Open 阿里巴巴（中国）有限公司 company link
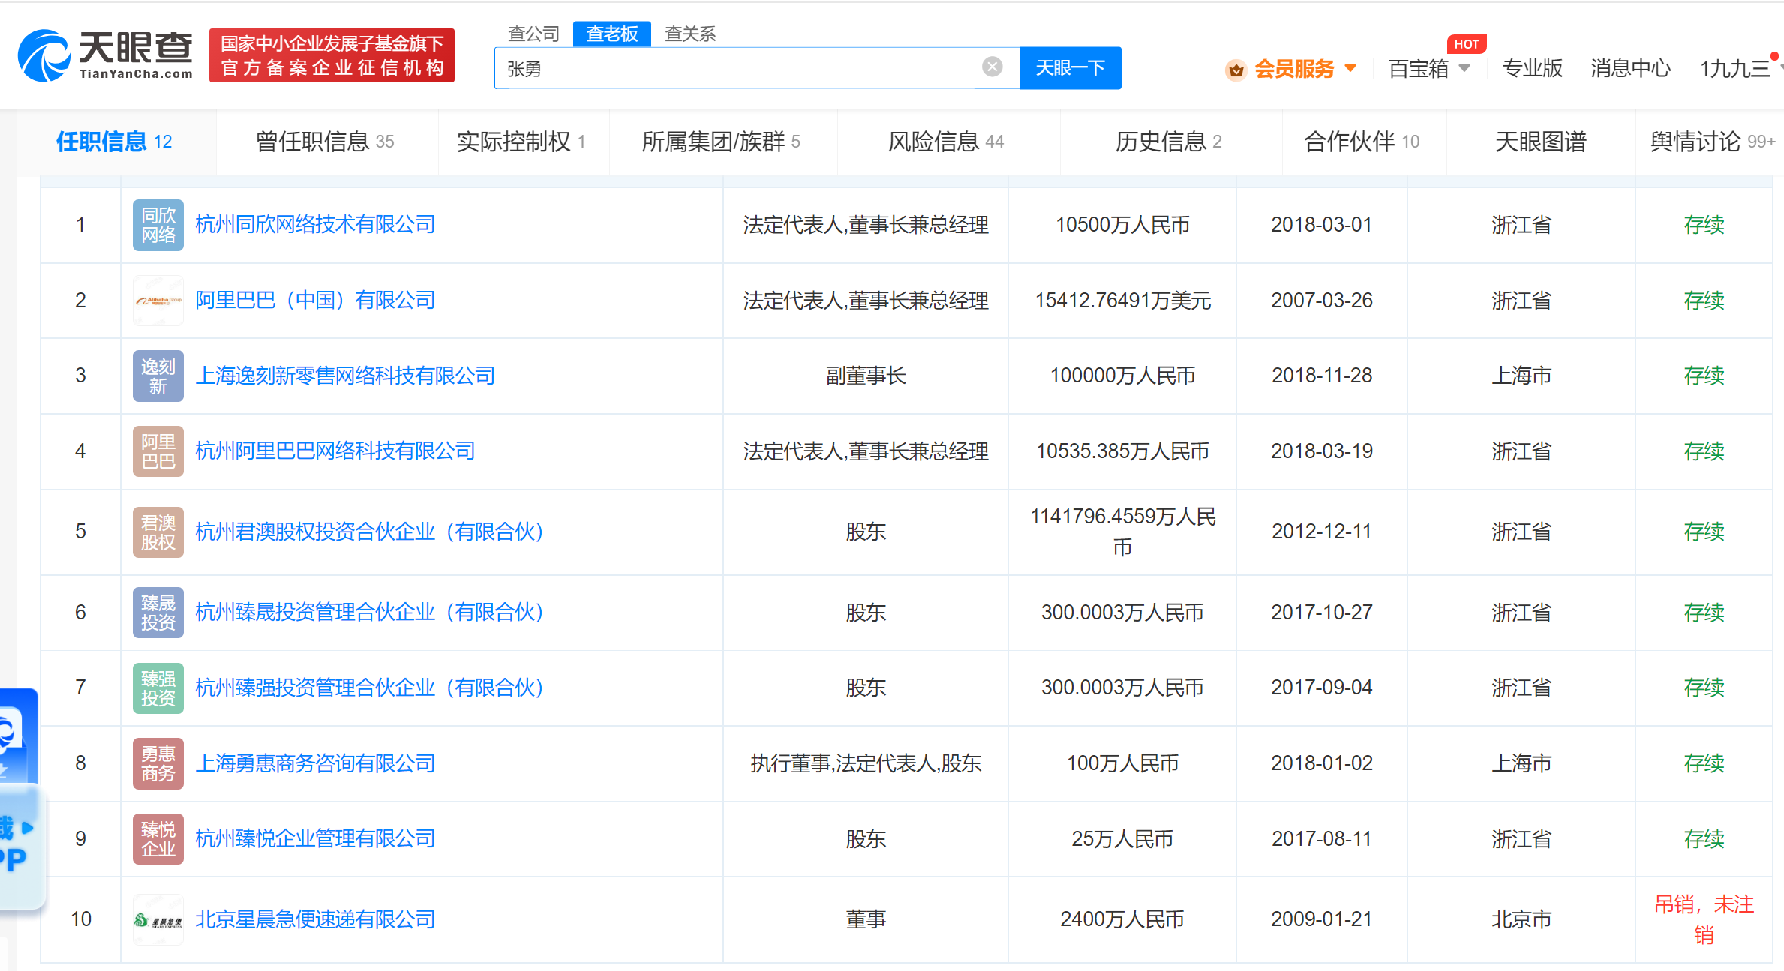Image resolution: width=1784 pixels, height=971 pixels. 315,301
